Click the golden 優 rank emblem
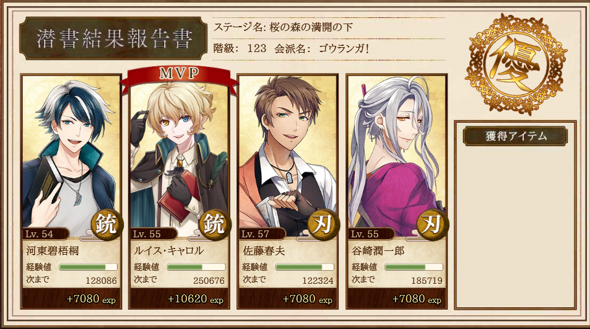 (x=516, y=63)
